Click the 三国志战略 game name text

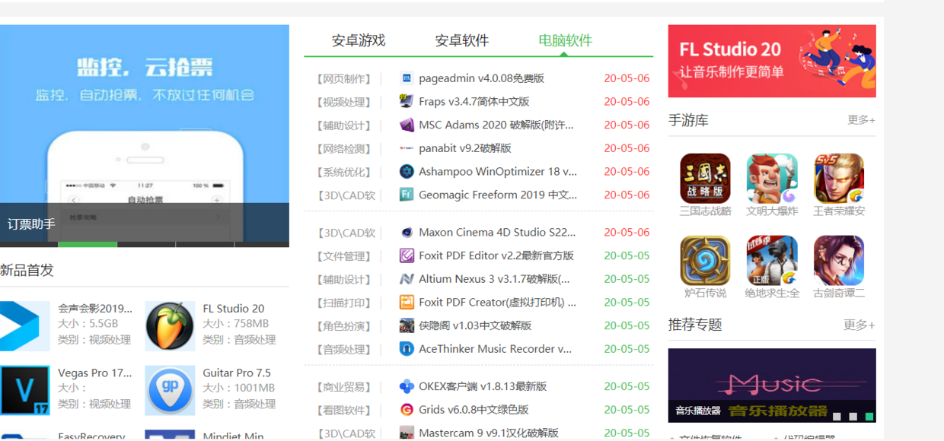[705, 211]
